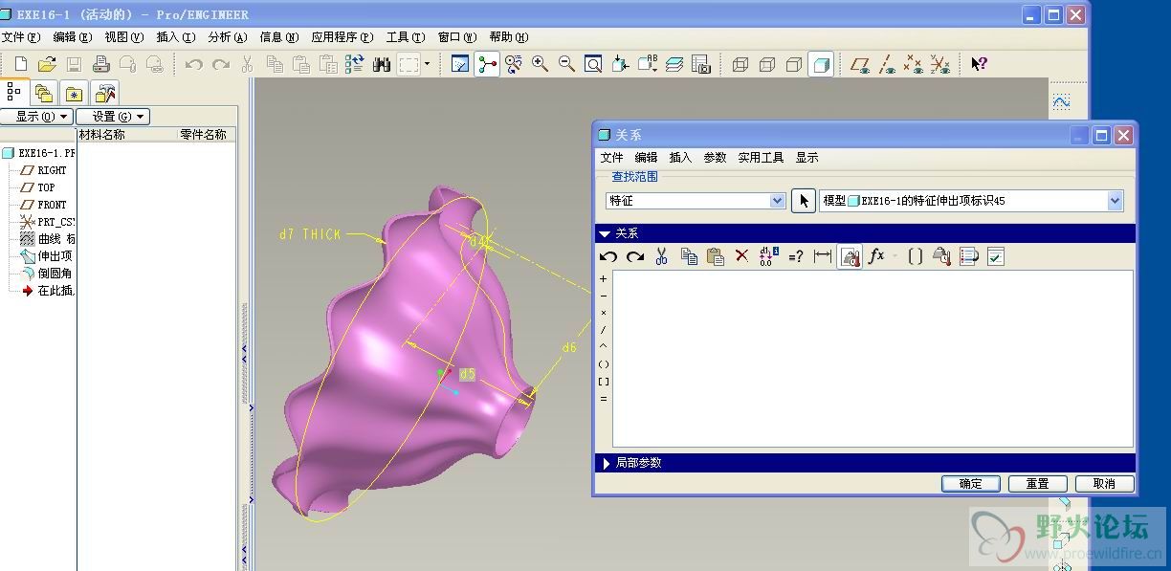
Task: Switch to no hidden display mode
Action: (793, 64)
